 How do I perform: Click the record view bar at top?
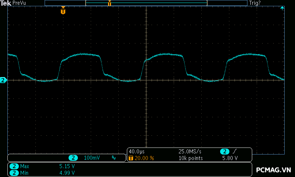tap(146, 3)
